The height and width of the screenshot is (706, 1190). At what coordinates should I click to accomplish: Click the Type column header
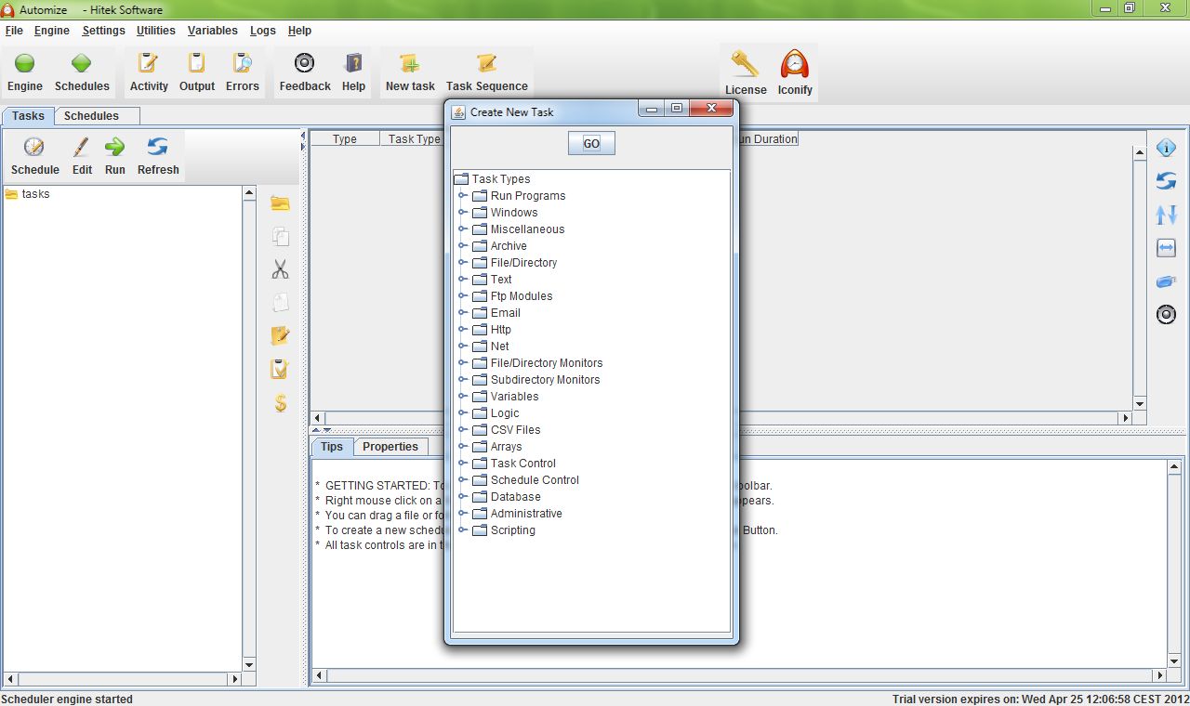point(345,139)
